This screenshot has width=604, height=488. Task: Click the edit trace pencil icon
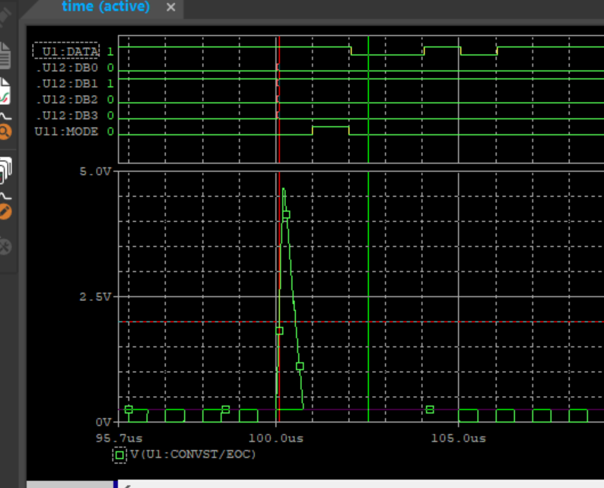[x=5, y=208]
